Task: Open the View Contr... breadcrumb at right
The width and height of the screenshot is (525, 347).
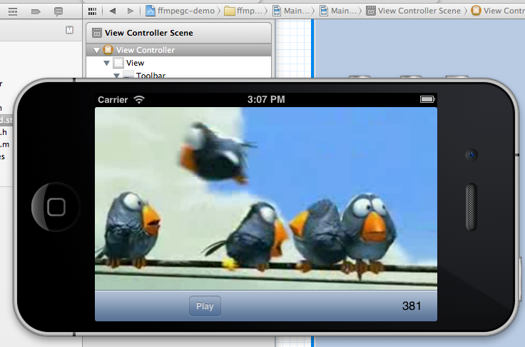Action: 498,11
